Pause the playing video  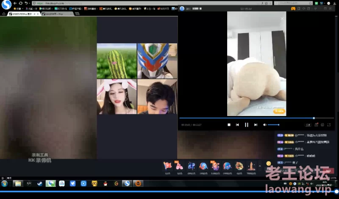(x=247, y=124)
